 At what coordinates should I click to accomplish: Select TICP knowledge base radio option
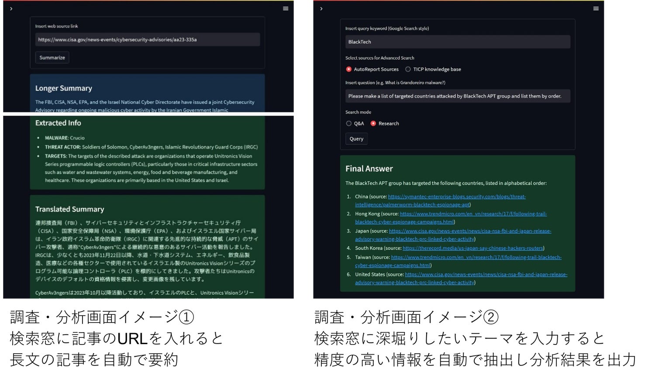pos(408,69)
